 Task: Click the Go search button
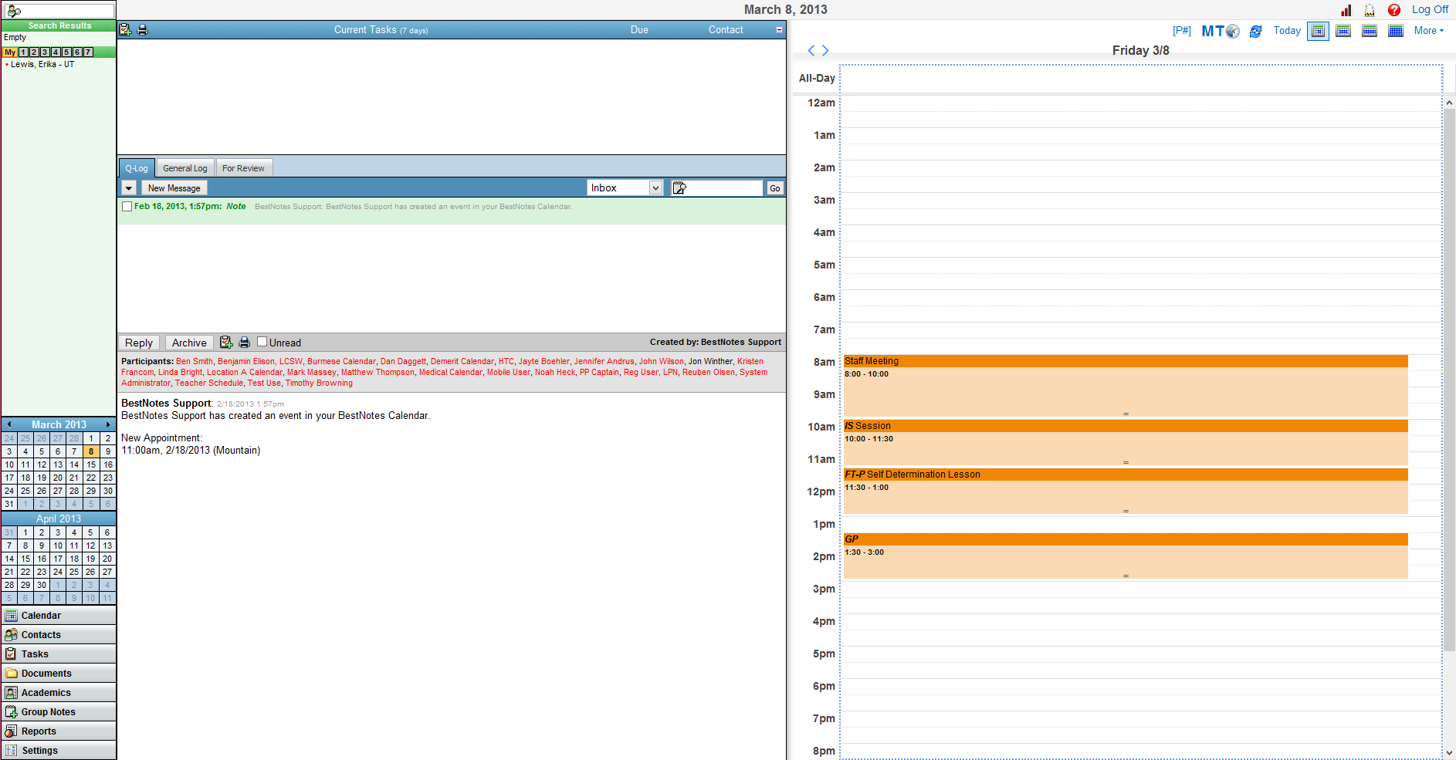pos(775,188)
